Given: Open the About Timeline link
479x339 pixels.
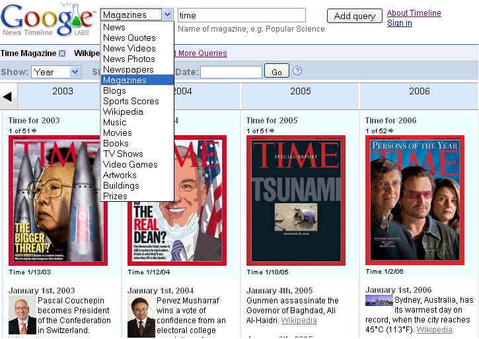Looking at the screenshot, I should (414, 13).
